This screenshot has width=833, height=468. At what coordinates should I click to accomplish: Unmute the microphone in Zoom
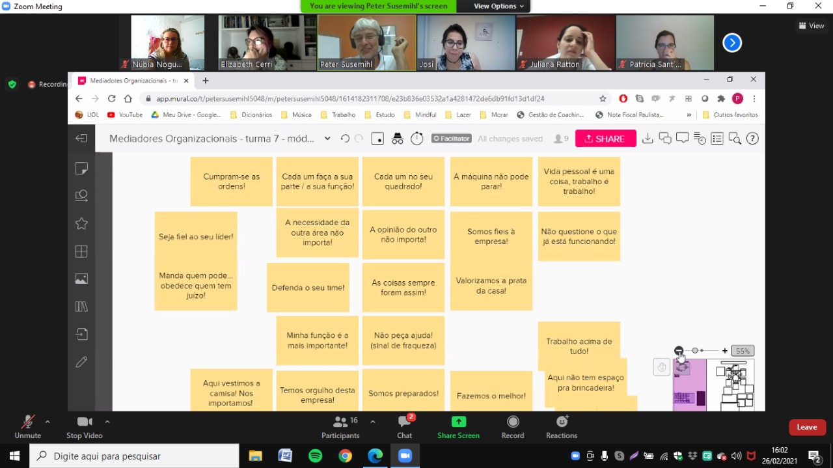tap(27, 422)
